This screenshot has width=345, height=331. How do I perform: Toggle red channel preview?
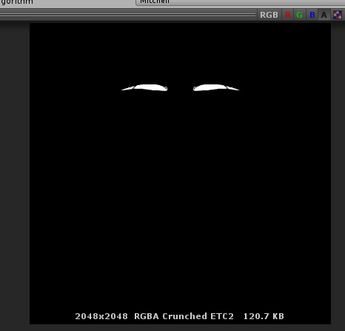288,15
